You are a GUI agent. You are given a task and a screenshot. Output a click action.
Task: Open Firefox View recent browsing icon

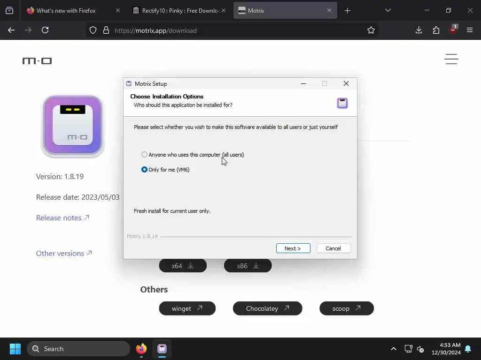[x=9, y=11]
